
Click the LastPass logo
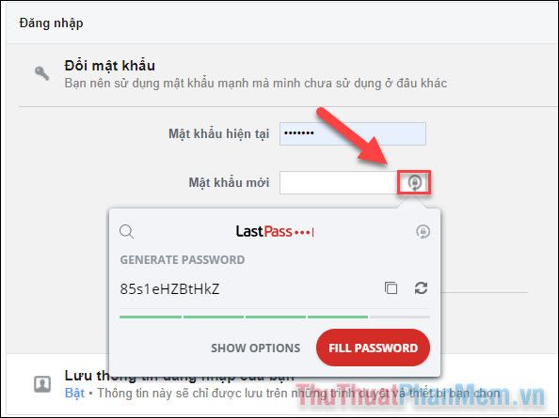[x=275, y=232]
